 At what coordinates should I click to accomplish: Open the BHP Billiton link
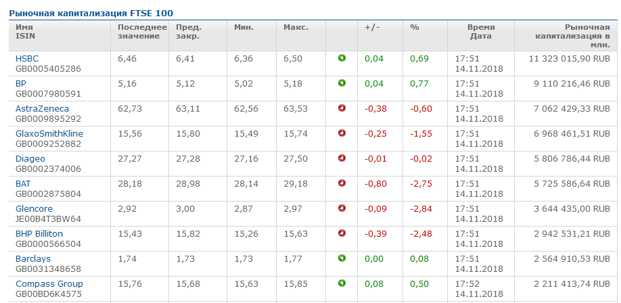pyautogui.click(x=39, y=234)
